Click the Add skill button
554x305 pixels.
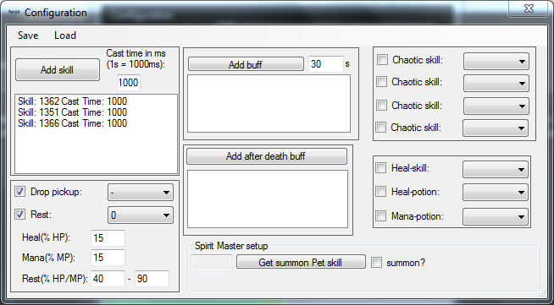click(58, 70)
